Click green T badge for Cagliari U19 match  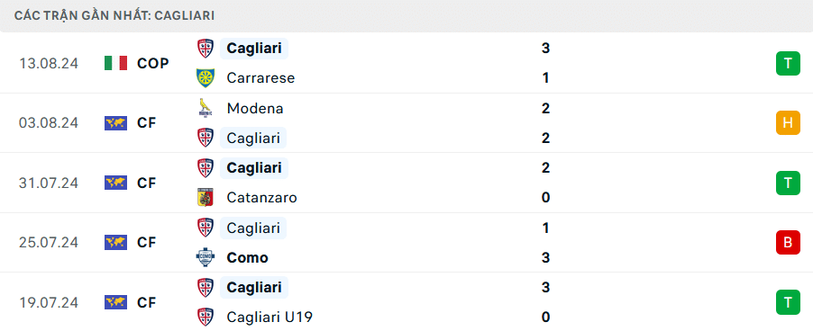788,302
